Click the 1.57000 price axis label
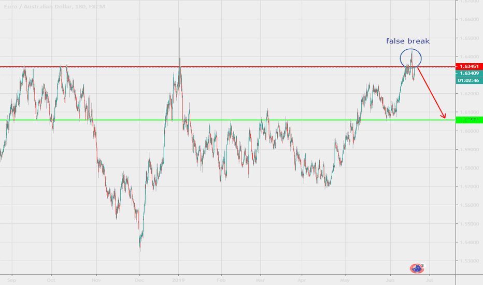The width and height of the screenshot is (483, 285). (x=470, y=187)
